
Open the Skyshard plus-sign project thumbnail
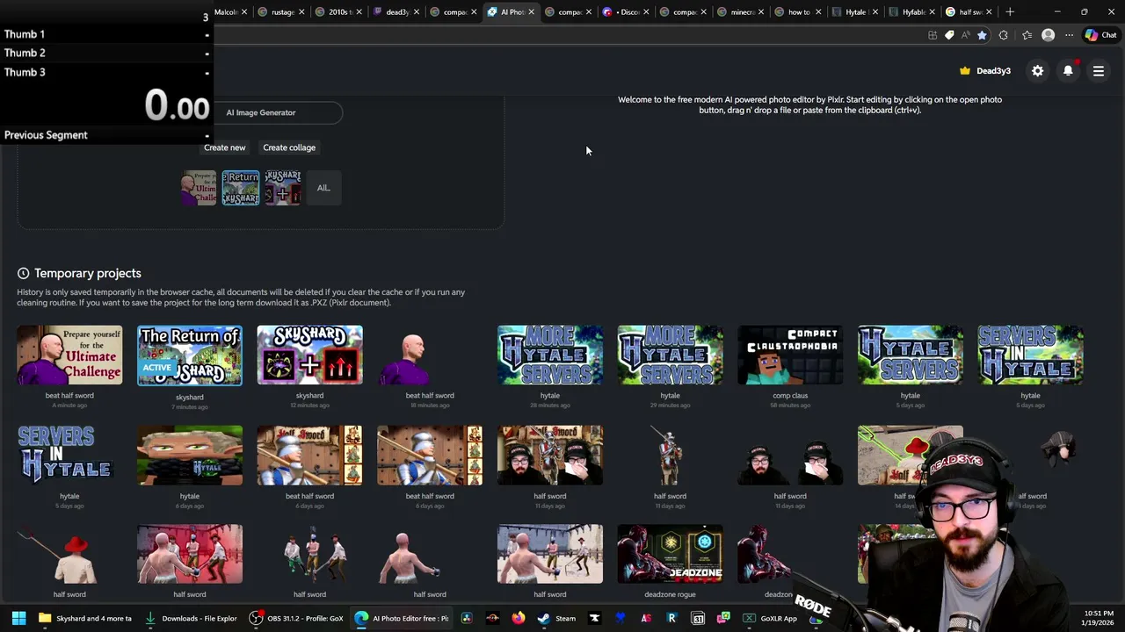[309, 355]
